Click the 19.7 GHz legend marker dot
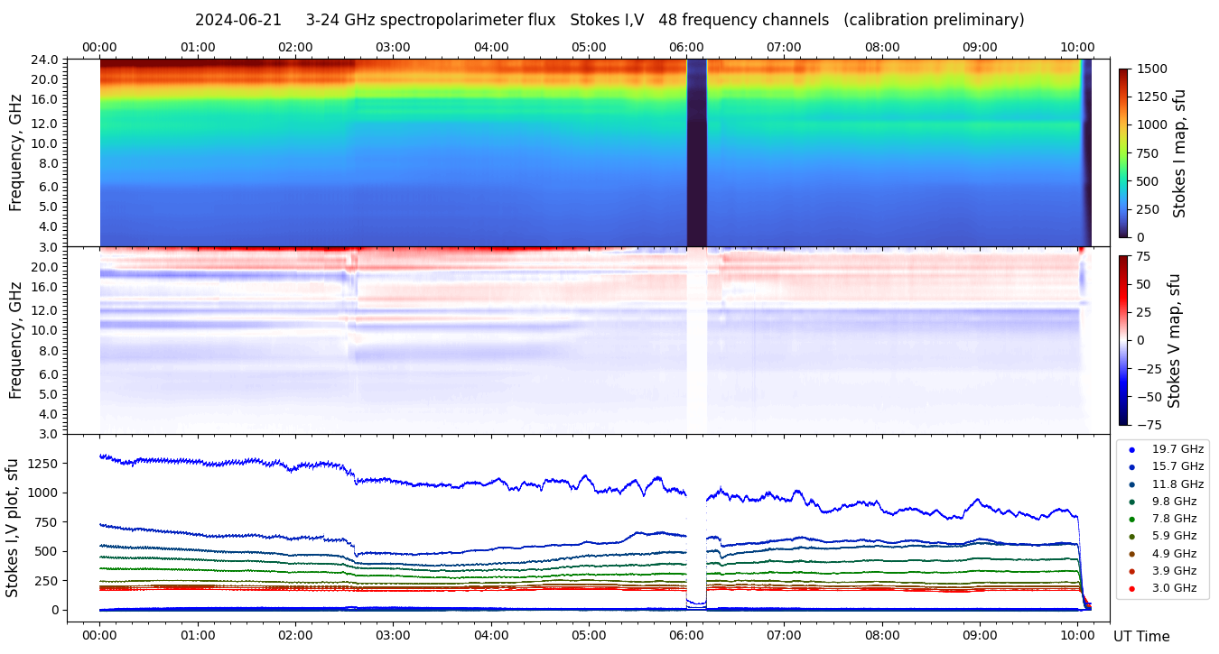The width and height of the screenshot is (1219, 654). click(1131, 449)
